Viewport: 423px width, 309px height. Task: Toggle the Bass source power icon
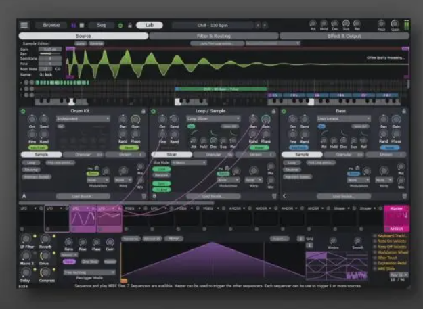click(x=282, y=110)
